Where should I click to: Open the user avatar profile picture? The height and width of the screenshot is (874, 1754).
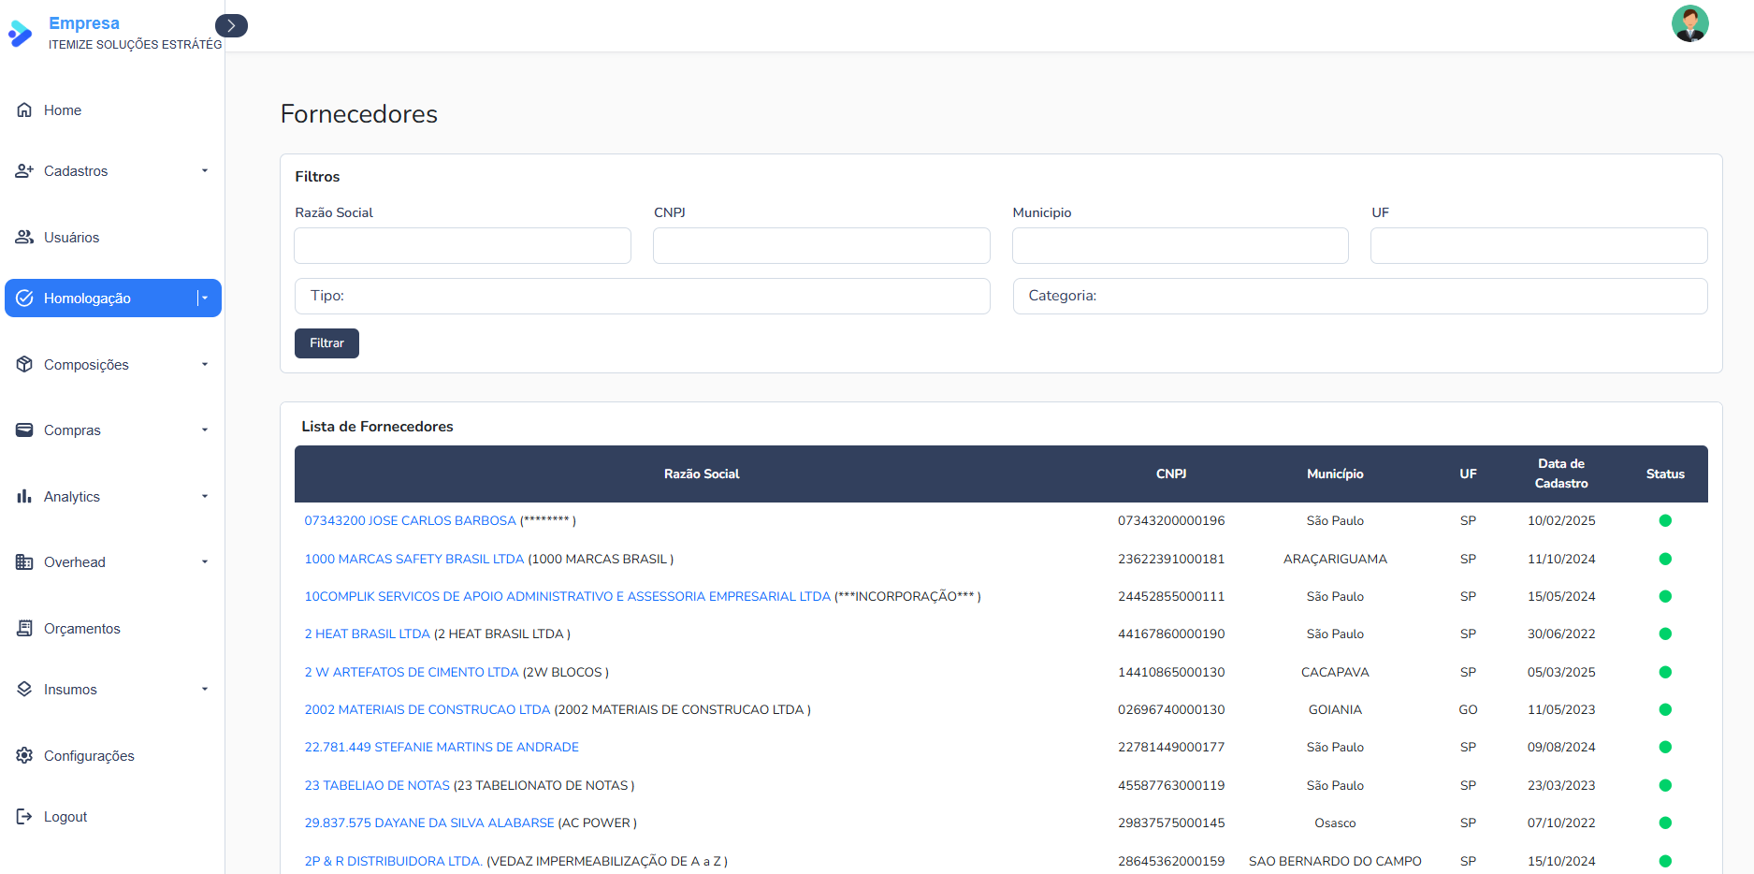pos(1689,23)
